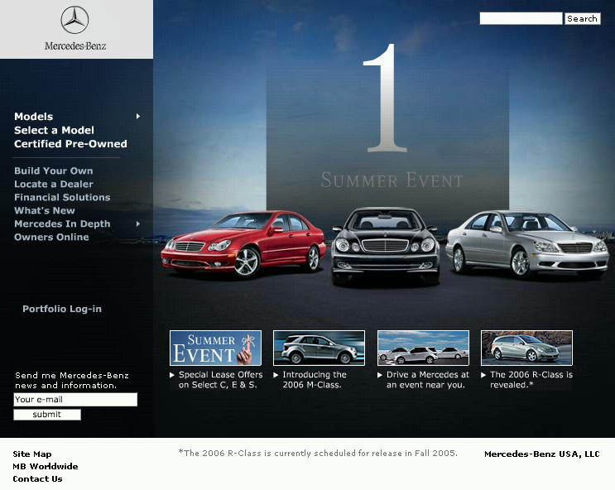
Task: Click 'Send me Mercedes-Benz news' text
Action: tap(72, 380)
